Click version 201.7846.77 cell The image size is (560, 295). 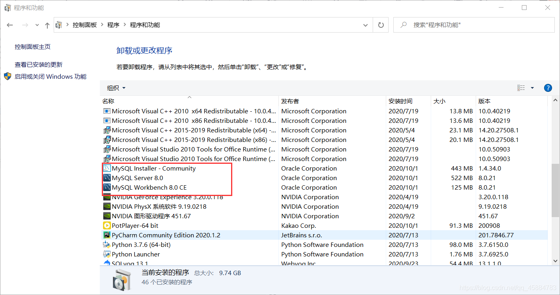(496, 235)
